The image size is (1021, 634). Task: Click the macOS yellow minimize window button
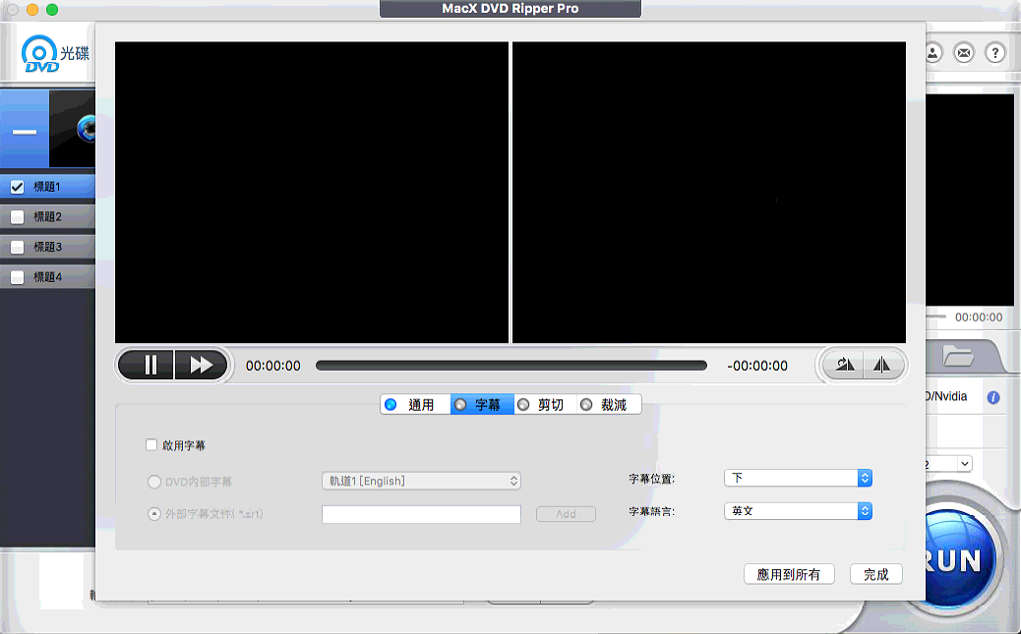pyautogui.click(x=32, y=9)
